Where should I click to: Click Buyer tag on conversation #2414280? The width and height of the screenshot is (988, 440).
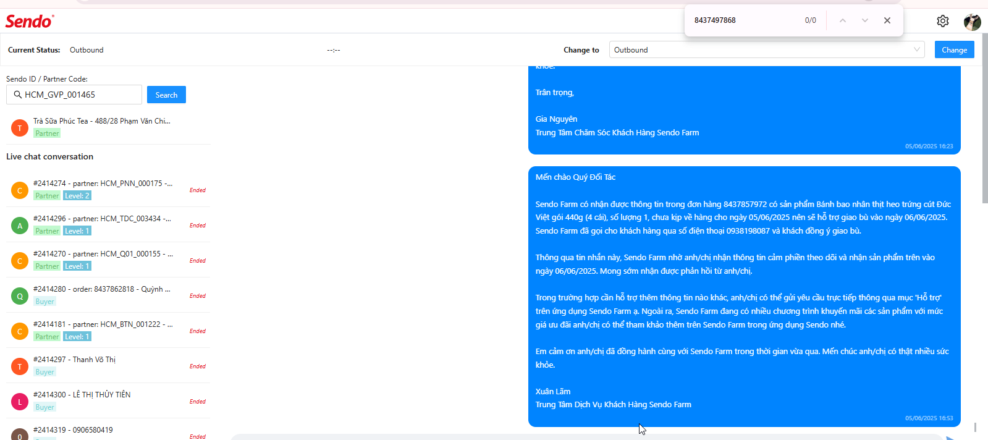[x=44, y=302]
